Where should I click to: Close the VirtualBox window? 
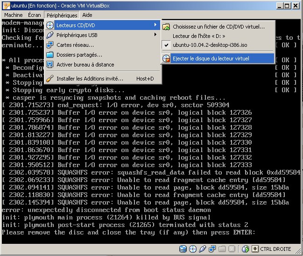pos(296,6)
